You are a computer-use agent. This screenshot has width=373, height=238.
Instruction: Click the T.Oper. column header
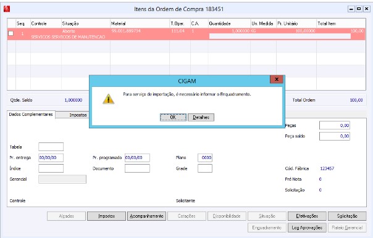pyautogui.click(x=180, y=23)
